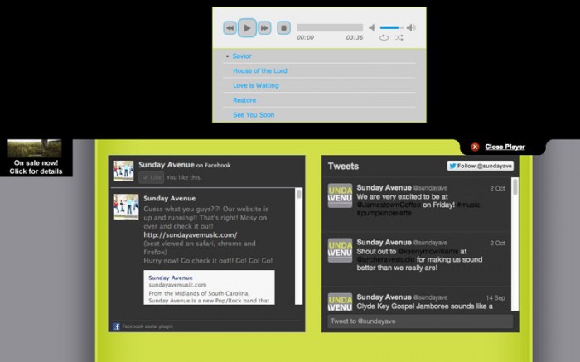Click the Tweets heading
This screenshot has width=580, height=362.
coord(343,167)
